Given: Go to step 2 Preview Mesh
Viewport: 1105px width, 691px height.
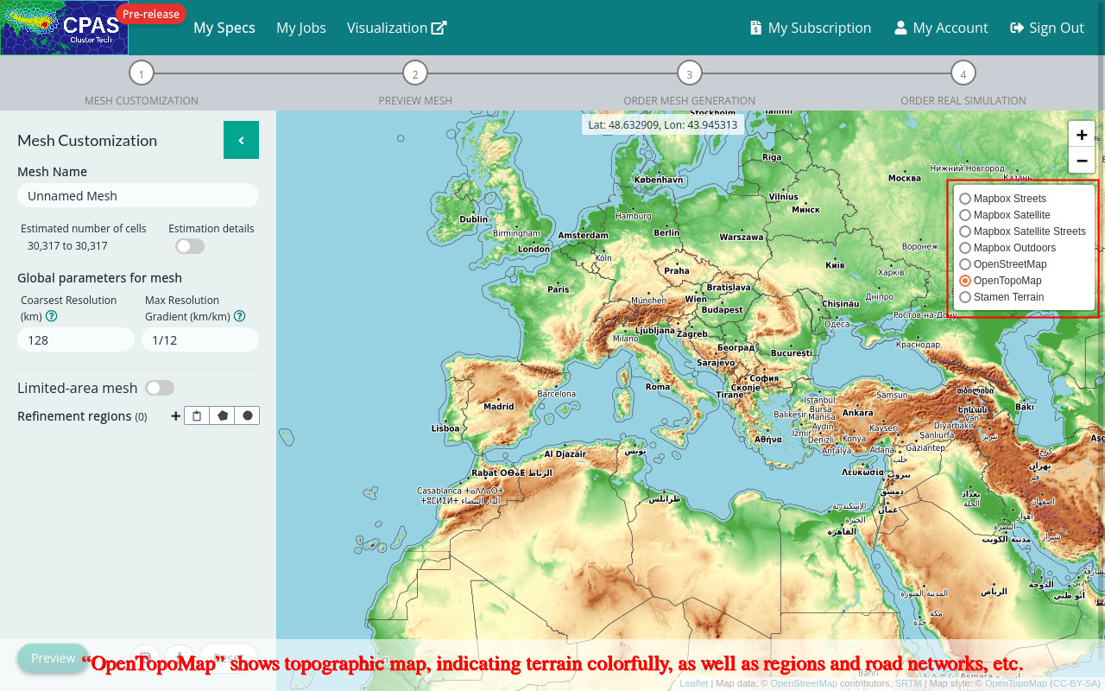Looking at the screenshot, I should [x=415, y=73].
